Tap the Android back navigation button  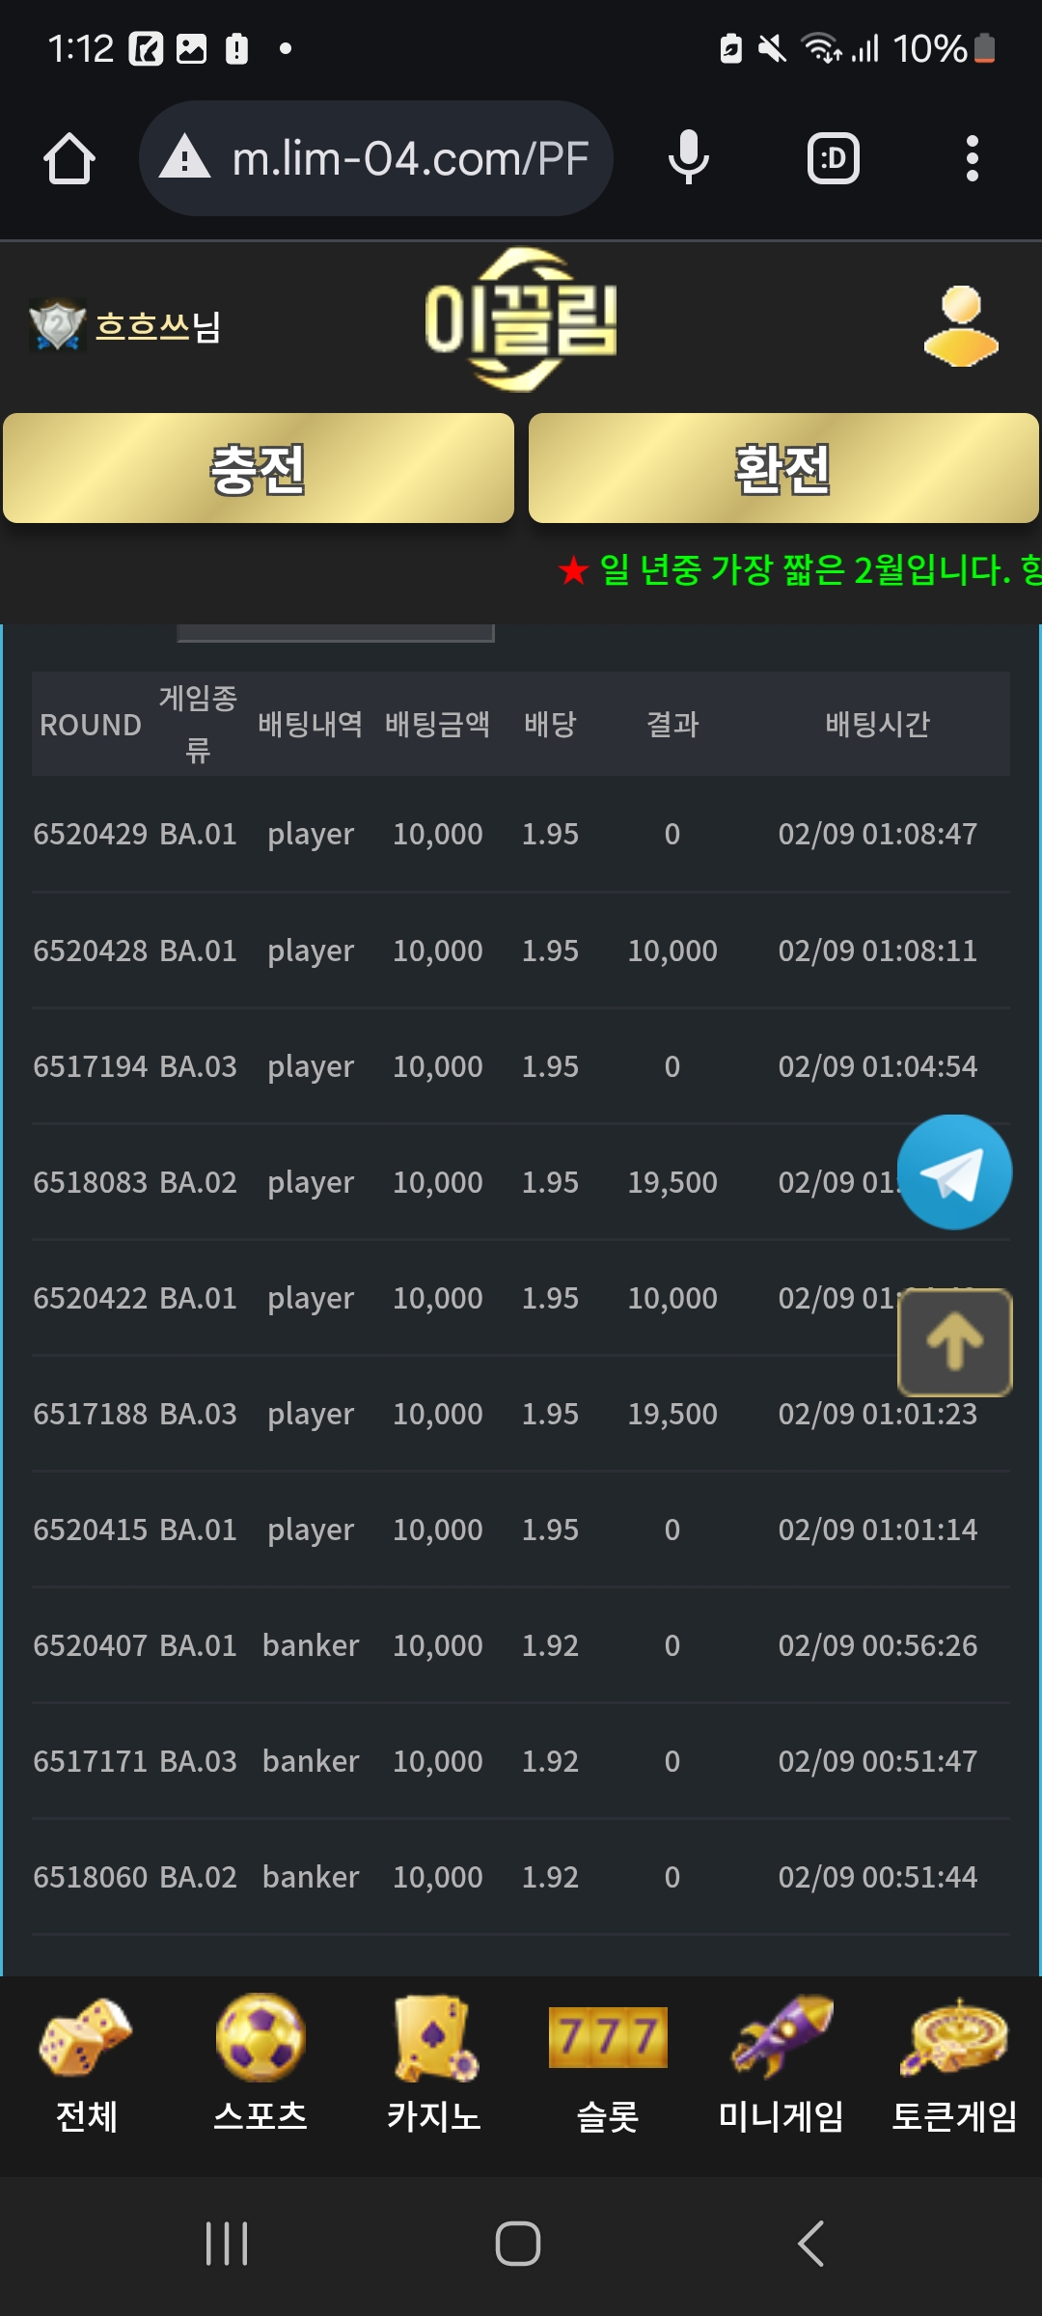pos(810,2243)
